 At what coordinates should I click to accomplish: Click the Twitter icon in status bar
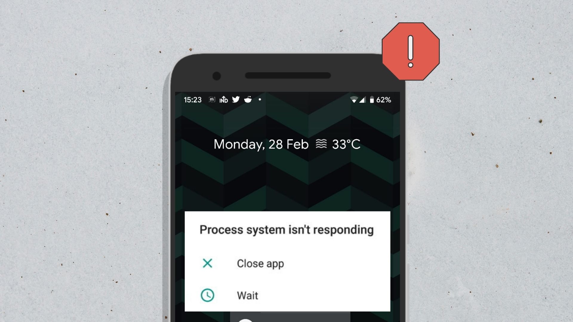coord(236,100)
